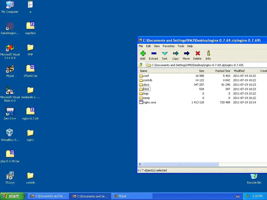Select Microsoft Visual C++ 6.0 shortcut
This screenshot has height=200, width=267.
click(x=10, y=52)
